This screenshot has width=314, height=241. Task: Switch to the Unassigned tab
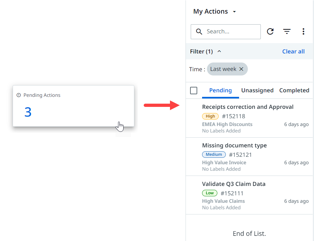(257, 90)
